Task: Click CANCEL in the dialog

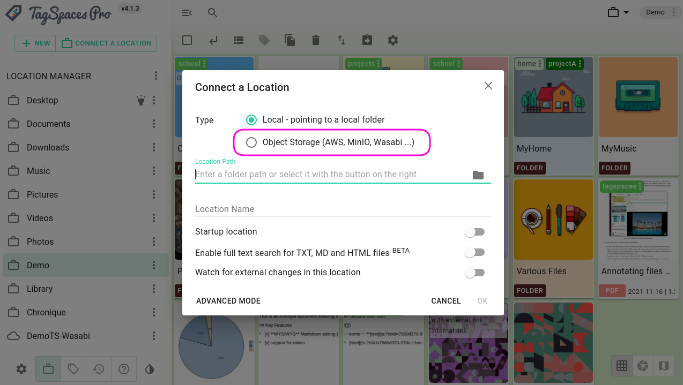Action: point(446,301)
